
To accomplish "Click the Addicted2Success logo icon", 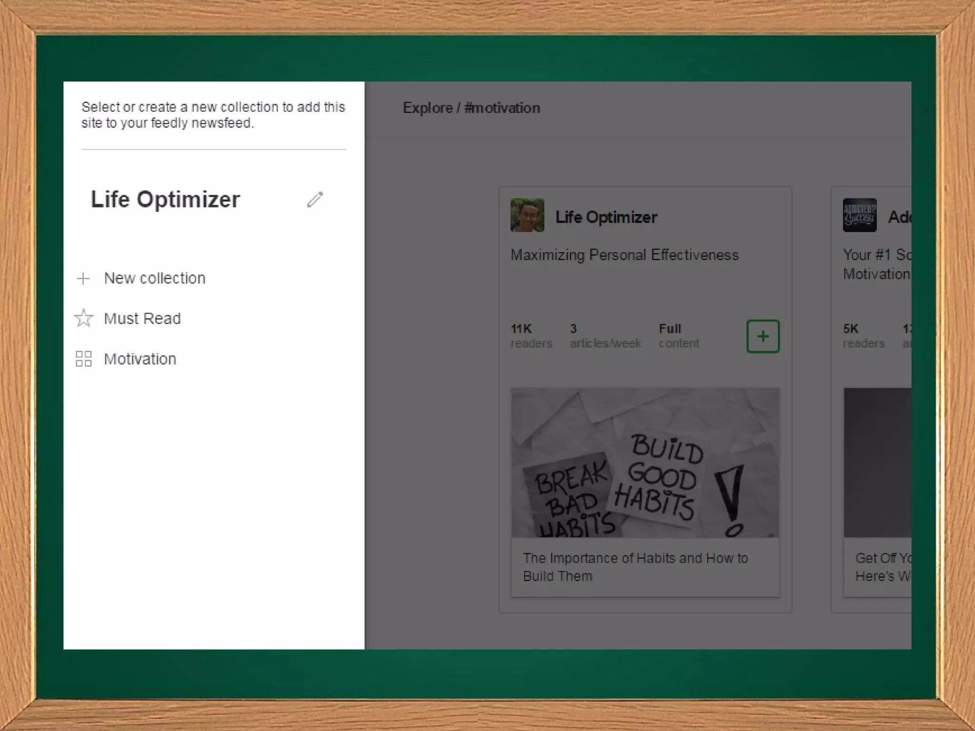I will click(x=859, y=215).
